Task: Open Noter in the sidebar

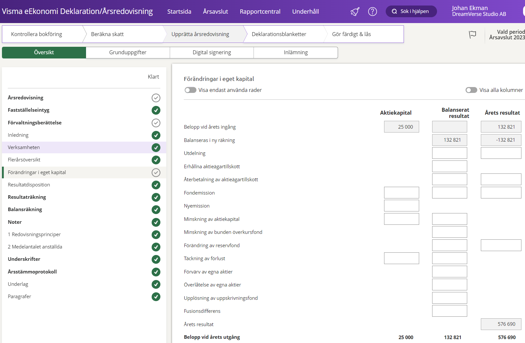Action: (15, 222)
